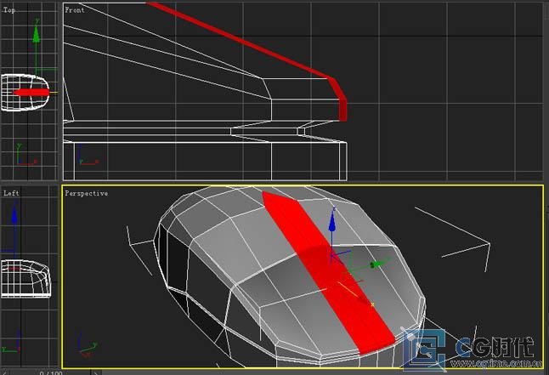Open the Front viewport label menu

pyautogui.click(x=75, y=10)
